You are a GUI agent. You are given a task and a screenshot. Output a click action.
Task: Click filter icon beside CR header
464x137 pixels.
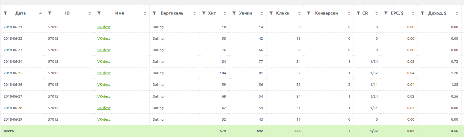(358, 13)
